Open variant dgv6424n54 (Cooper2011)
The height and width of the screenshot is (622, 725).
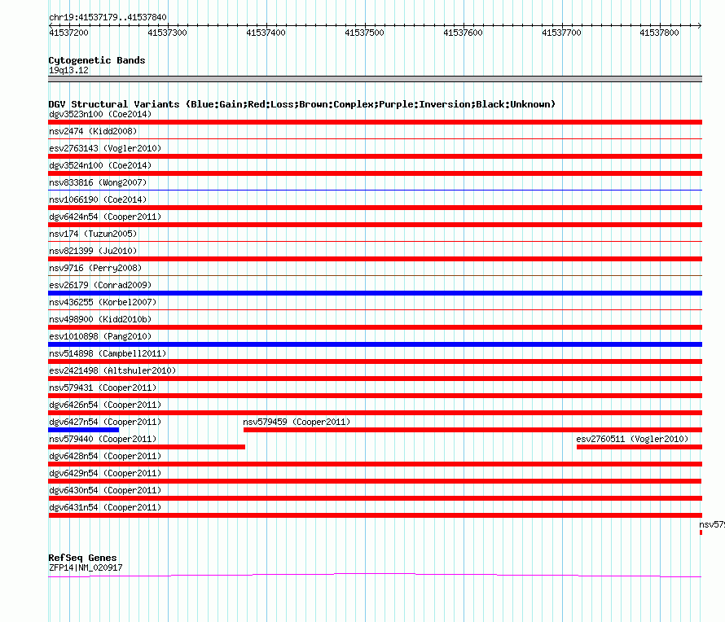[105, 217]
